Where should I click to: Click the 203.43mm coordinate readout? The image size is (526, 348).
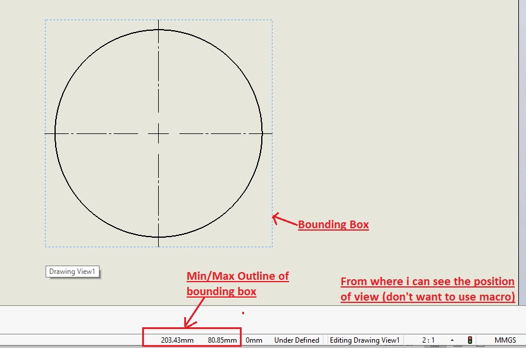177,340
